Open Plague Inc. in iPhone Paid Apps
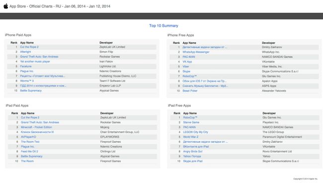323x183 pixels. pos(27,71)
